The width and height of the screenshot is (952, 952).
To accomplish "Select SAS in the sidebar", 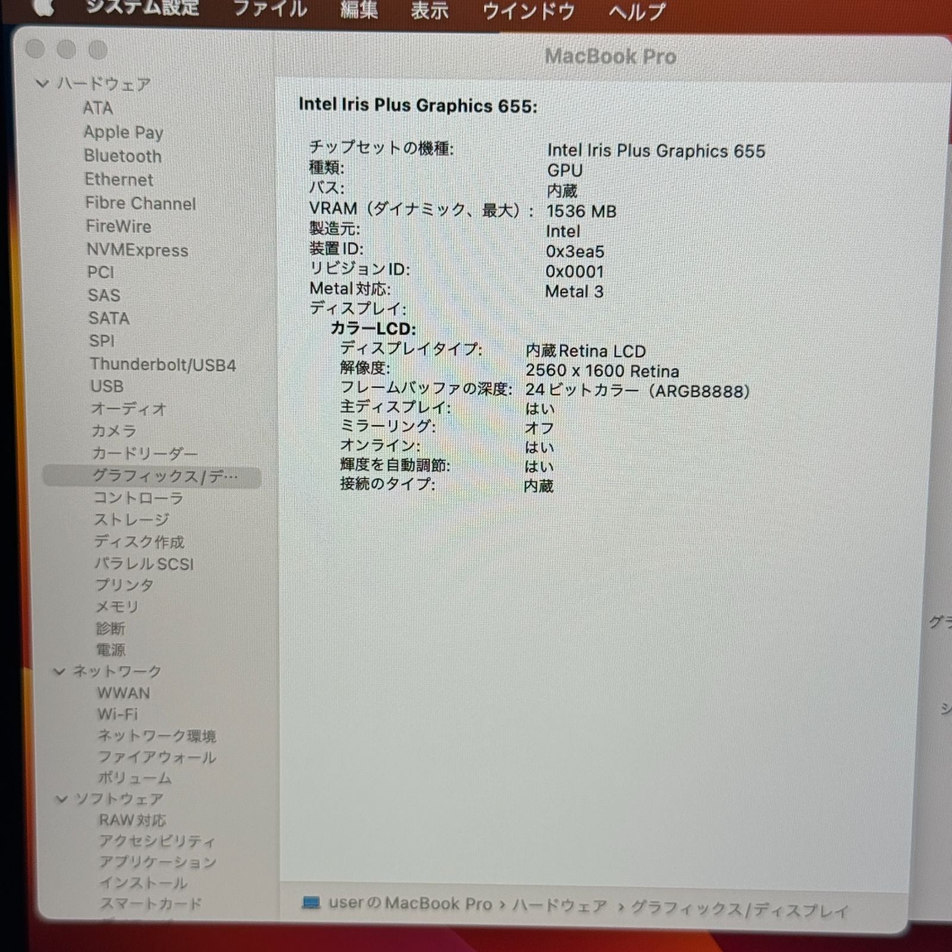I will (x=104, y=295).
